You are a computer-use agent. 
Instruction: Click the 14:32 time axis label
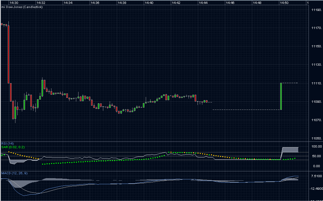41,3
